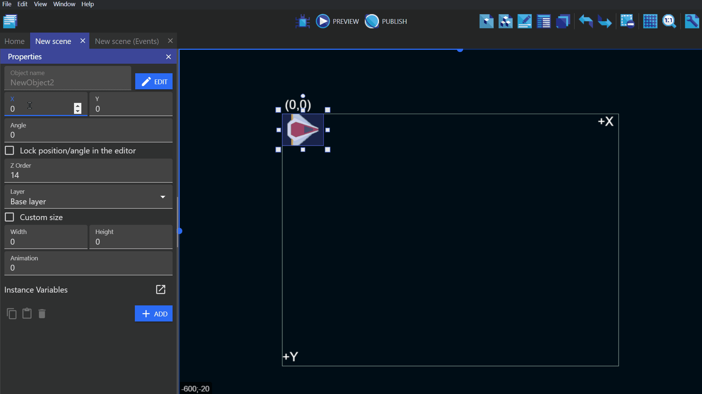Viewport: 702px width, 394px height.
Task: Click the EDIT object button
Action: tap(154, 81)
